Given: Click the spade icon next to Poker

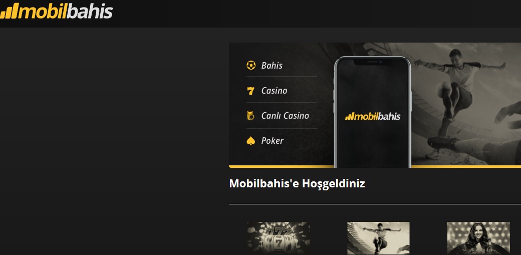Looking at the screenshot, I should point(251,141).
